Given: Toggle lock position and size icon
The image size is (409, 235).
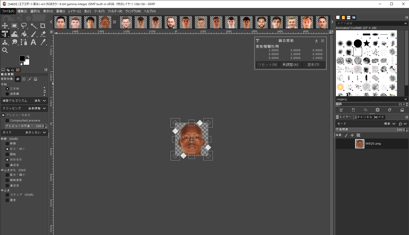Looking at the screenshot, I should pos(352,135).
